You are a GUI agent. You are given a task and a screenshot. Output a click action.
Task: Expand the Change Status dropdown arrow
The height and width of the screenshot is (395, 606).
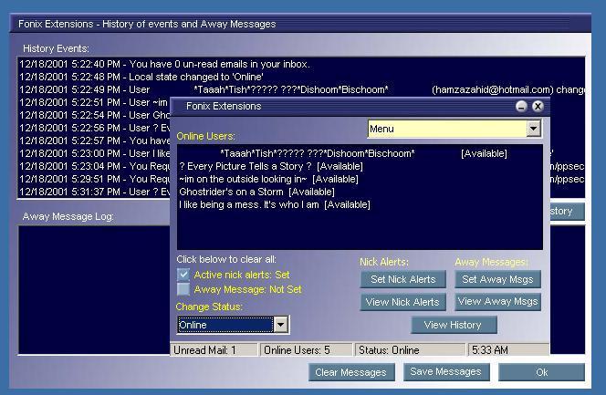(280, 325)
